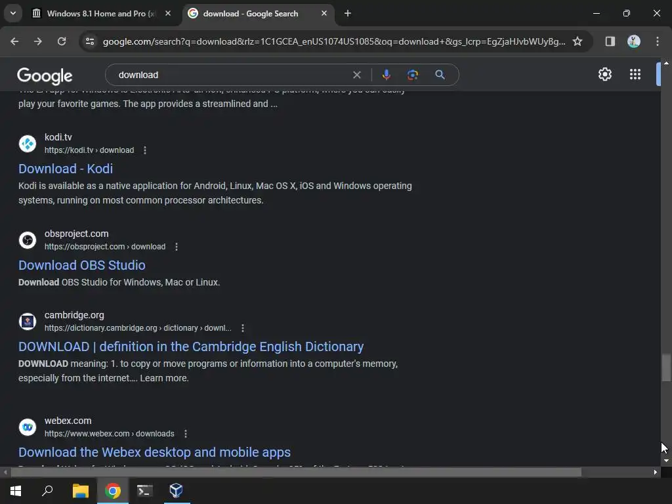Viewport: 672px width, 504px height.
Task: Click the cambridge.org favicon
Action: pos(28,322)
